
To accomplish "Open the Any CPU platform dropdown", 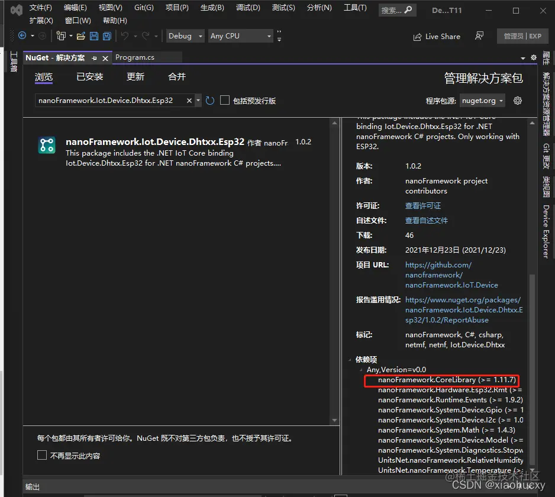I will pyautogui.click(x=240, y=35).
